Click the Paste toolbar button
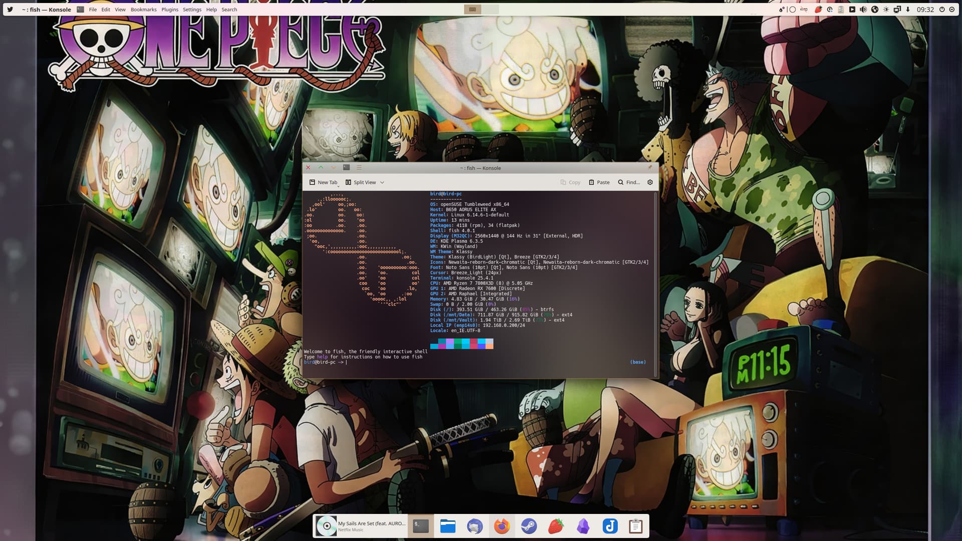This screenshot has width=962, height=541. [x=599, y=182]
